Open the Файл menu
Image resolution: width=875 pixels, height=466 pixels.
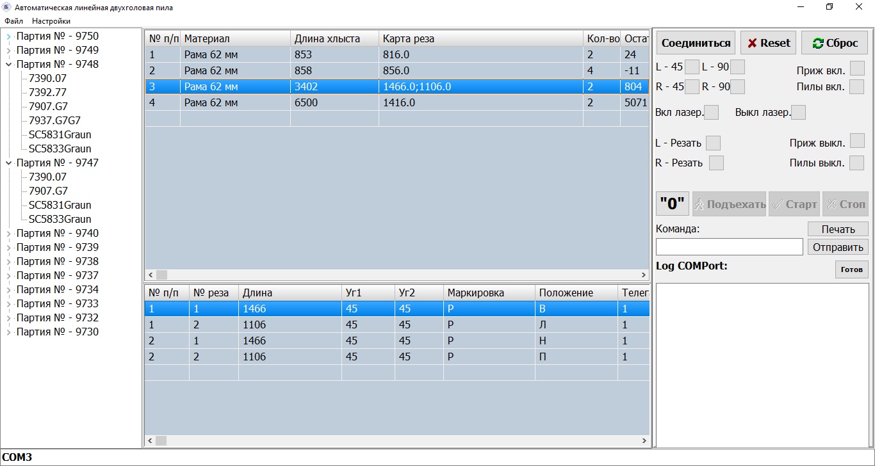tap(13, 21)
